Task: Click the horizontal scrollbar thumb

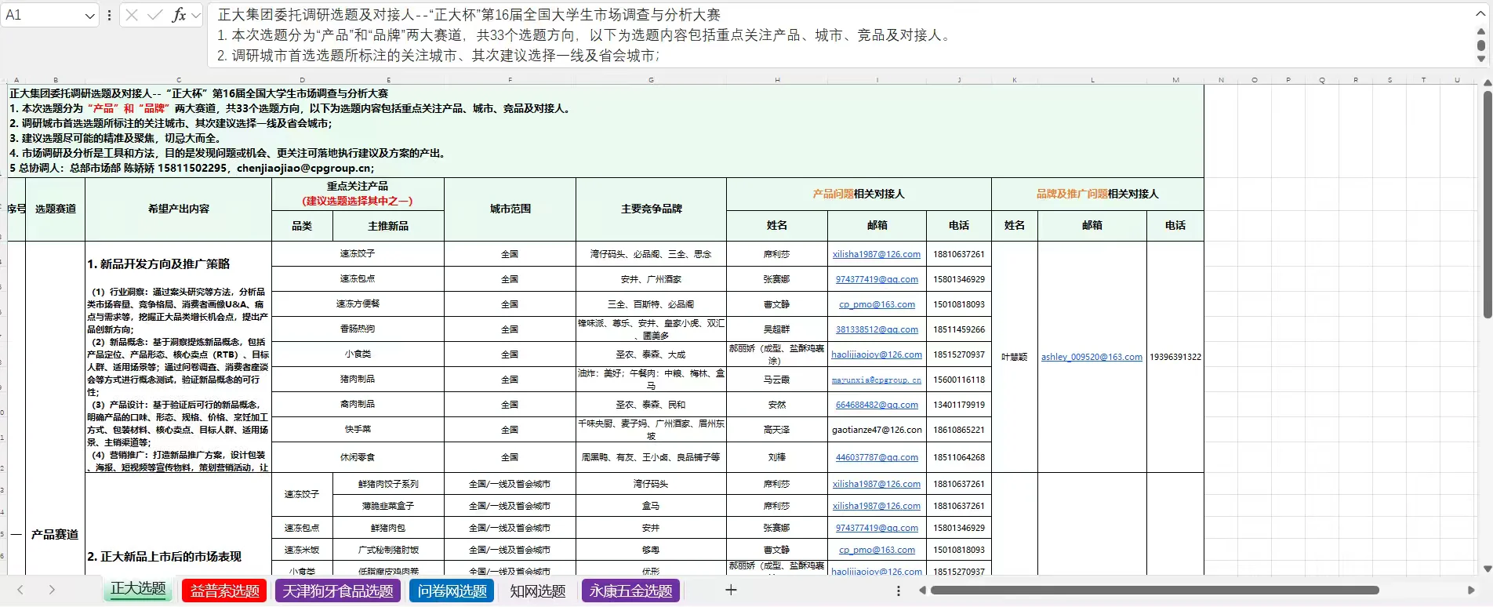Action: (x=1154, y=591)
